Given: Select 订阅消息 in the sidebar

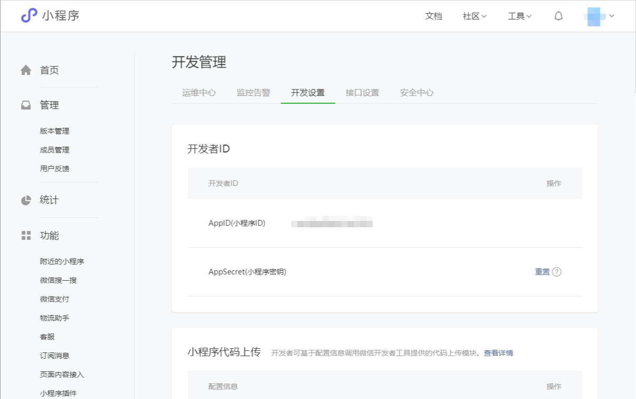Looking at the screenshot, I should click(x=54, y=355).
